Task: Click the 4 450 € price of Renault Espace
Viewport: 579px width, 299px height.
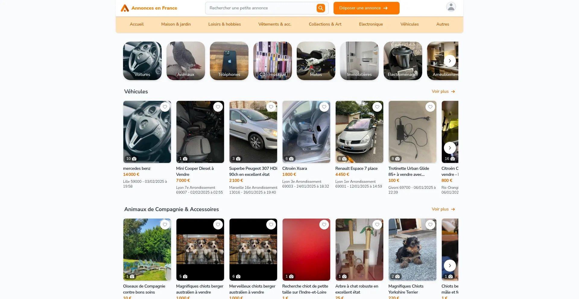Action: coord(342,175)
